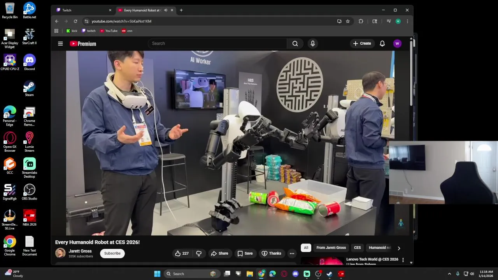Open YouTube bookmark

[109, 31]
